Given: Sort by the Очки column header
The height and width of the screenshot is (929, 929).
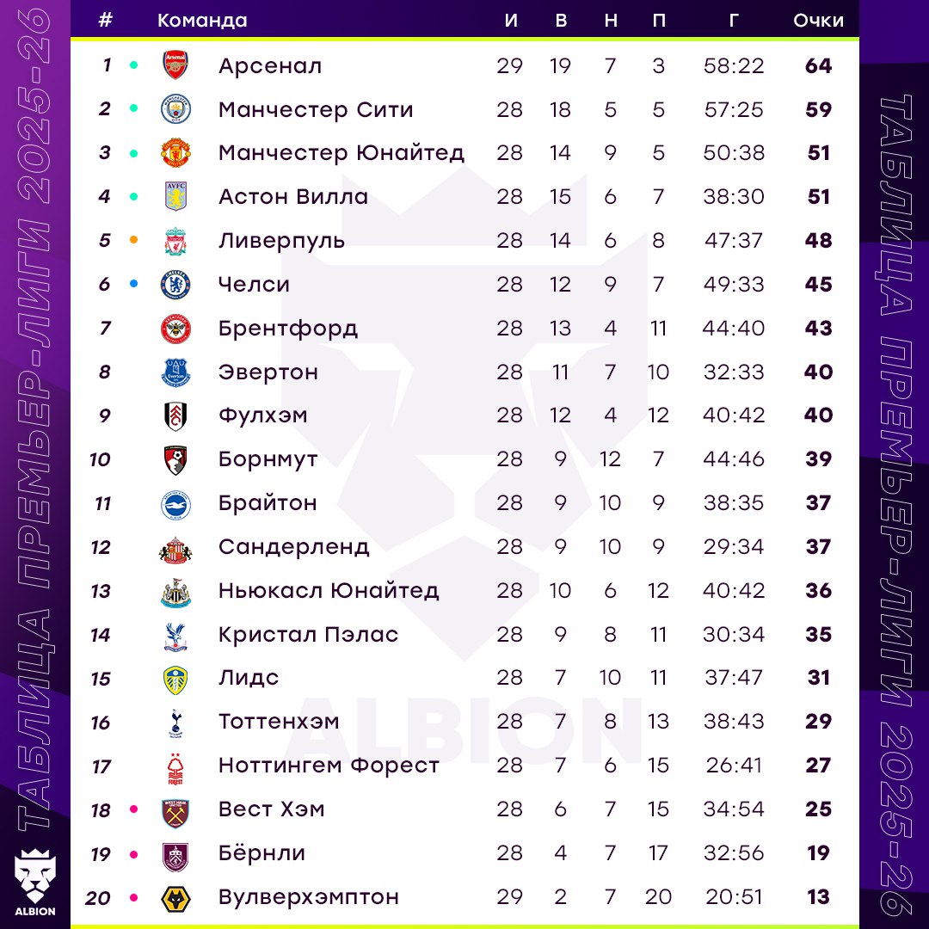Looking at the screenshot, I should [x=818, y=21].
